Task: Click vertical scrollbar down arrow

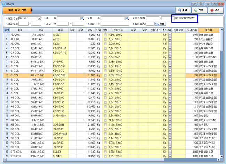Action: [221, 156]
